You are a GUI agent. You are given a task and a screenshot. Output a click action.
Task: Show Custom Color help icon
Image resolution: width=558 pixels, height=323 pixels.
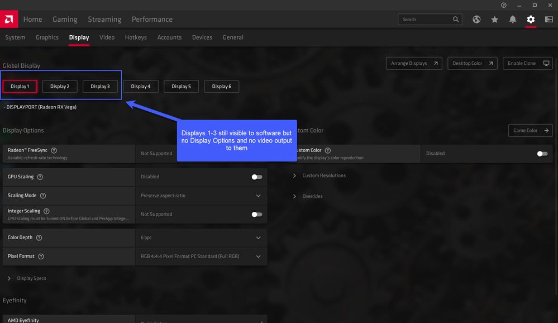(328, 150)
